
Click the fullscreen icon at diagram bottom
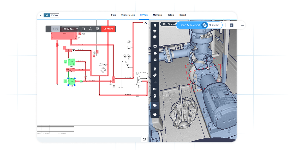point(144,139)
